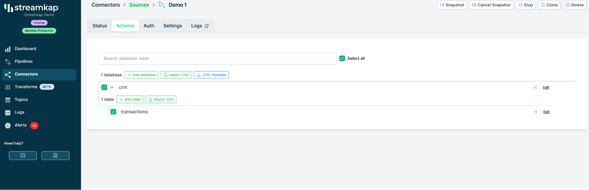Click the chat support icon button
This screenshot has height=190, width=589.
tap(23, 155)
